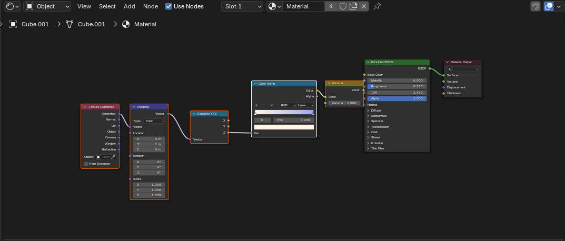Open the View menu

click(84, 6)
